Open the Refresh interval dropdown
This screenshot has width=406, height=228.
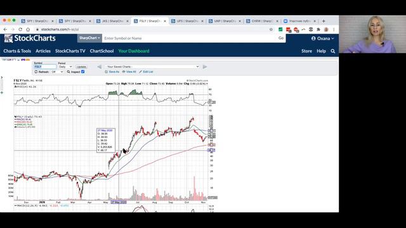[x=57, y=72]
